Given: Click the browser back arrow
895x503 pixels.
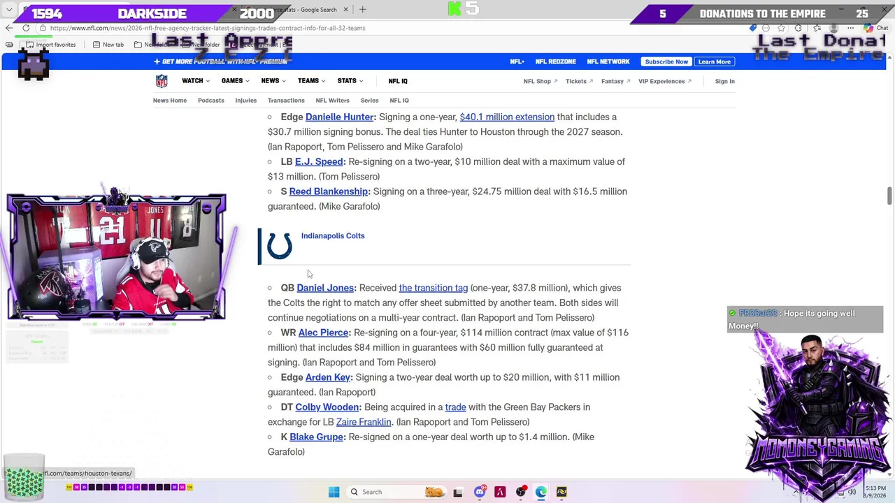Looking at the screenshot, I should point(8,28).
